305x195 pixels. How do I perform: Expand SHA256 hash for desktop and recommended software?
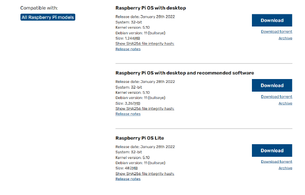[144, 109]
